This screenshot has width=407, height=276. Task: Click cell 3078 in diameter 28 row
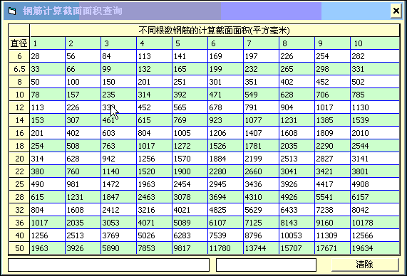pos(190,197)
